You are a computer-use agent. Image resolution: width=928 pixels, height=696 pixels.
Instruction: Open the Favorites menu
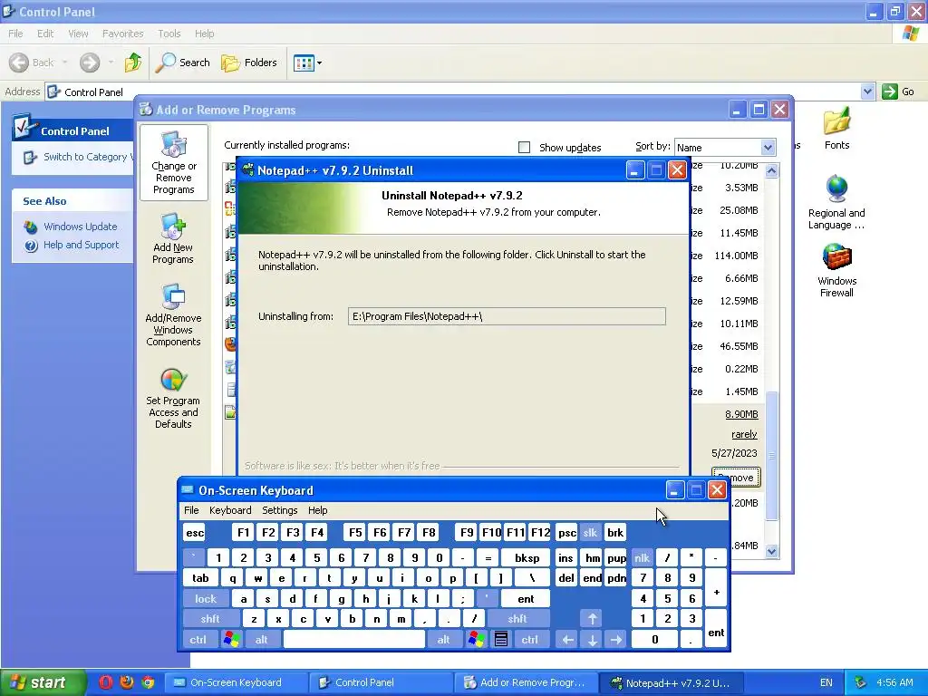tap(122, 34)
